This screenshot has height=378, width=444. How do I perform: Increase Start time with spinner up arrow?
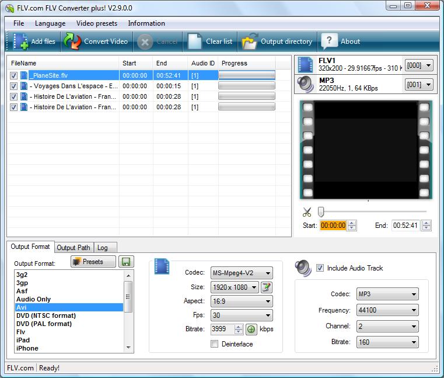coord(352,223)
